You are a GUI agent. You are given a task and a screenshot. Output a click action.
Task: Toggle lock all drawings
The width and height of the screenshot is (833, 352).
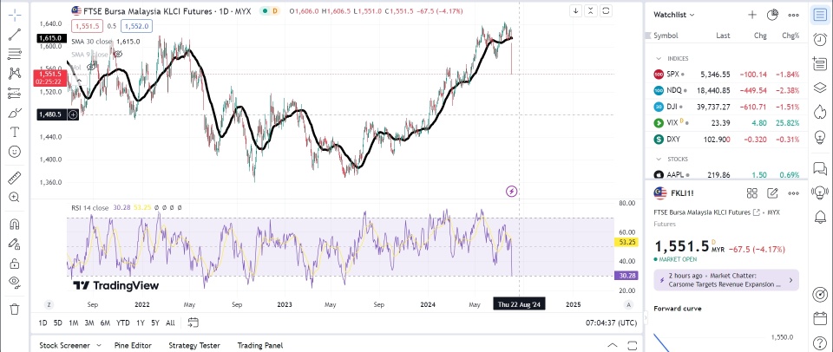[15, 264]
